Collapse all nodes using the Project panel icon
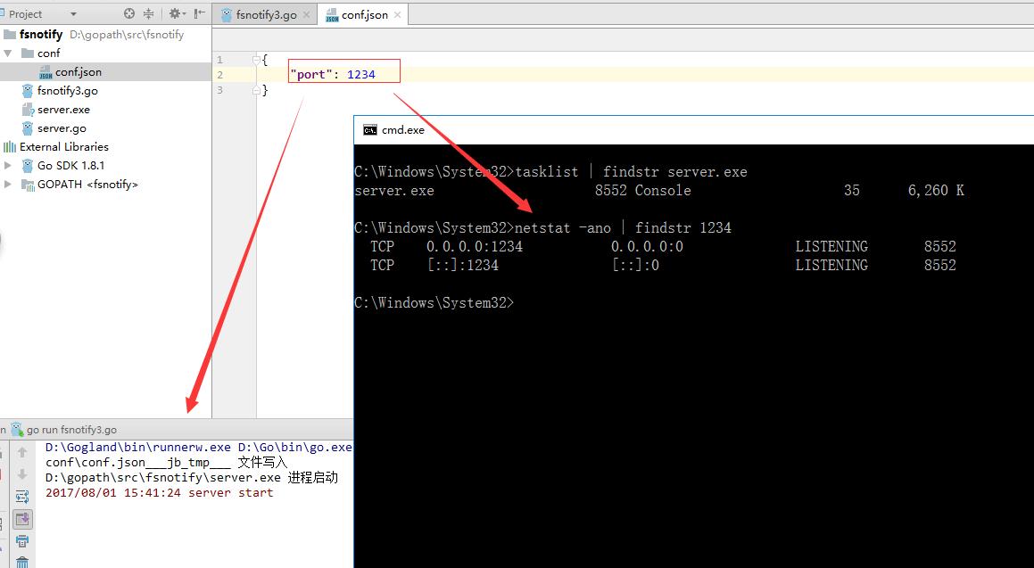Screen dimensions: 1034x568 point(149,13)
